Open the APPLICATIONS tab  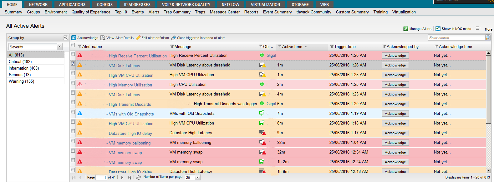(x=72, y=4)
